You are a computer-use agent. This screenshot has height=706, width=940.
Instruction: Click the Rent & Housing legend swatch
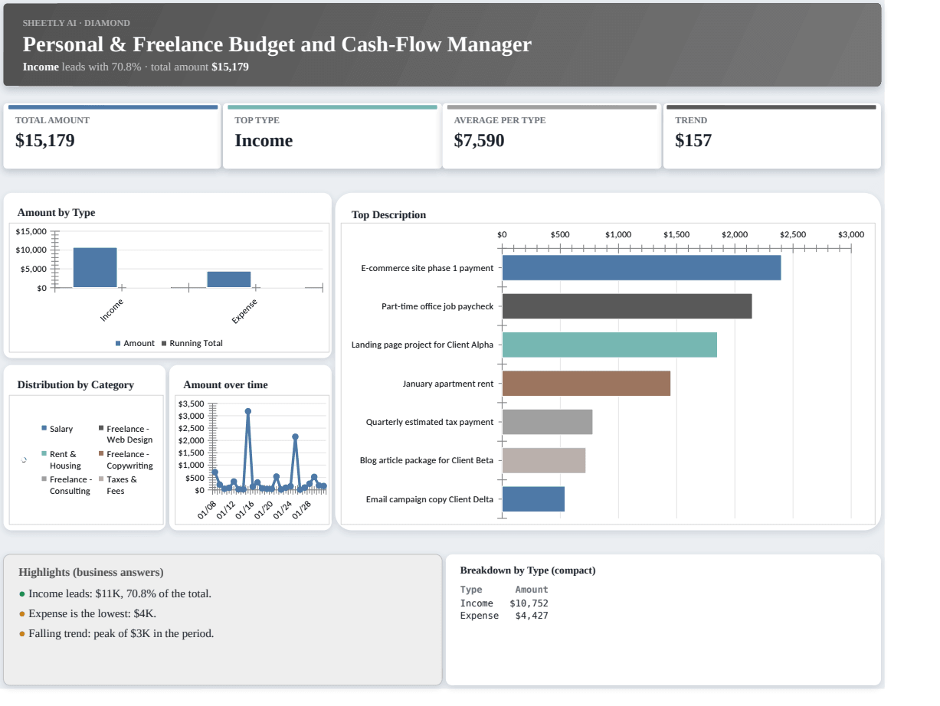click(x=44, y=454)
